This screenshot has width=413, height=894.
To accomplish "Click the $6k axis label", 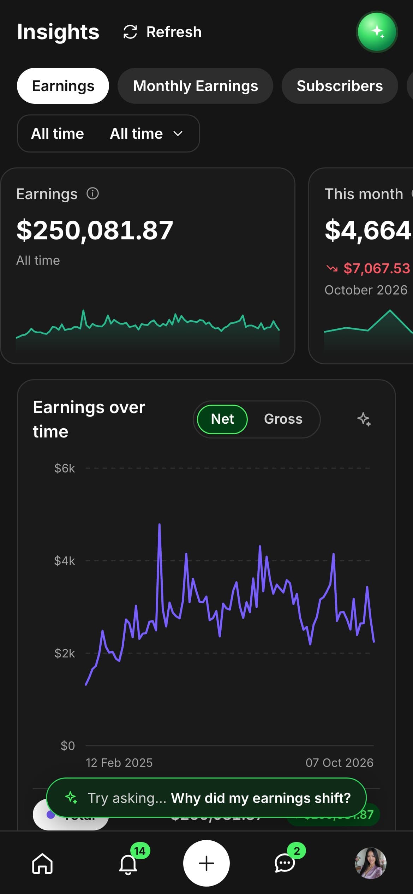I will point(65,468).
